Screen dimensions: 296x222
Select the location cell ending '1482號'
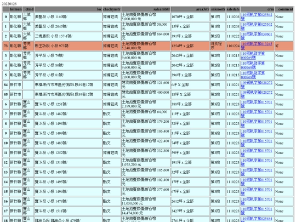(x=69, y=114)
